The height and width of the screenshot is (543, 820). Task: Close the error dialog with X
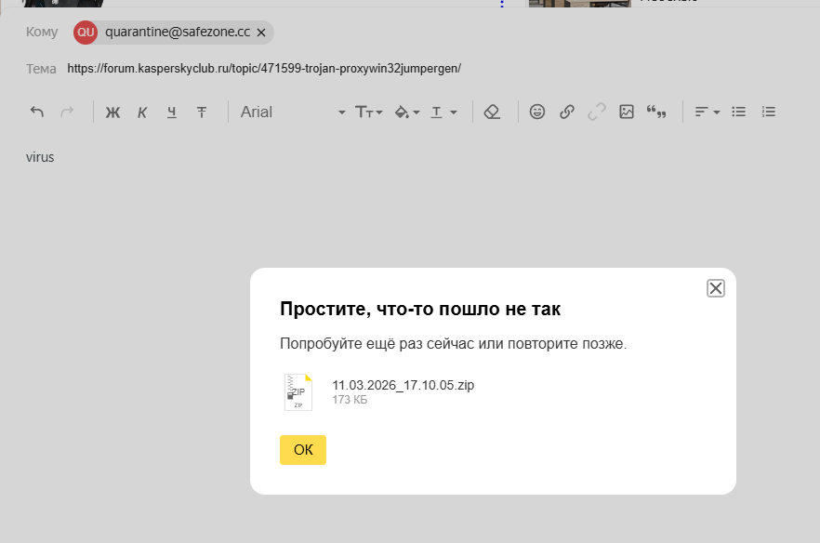click(x=716, y=288)
